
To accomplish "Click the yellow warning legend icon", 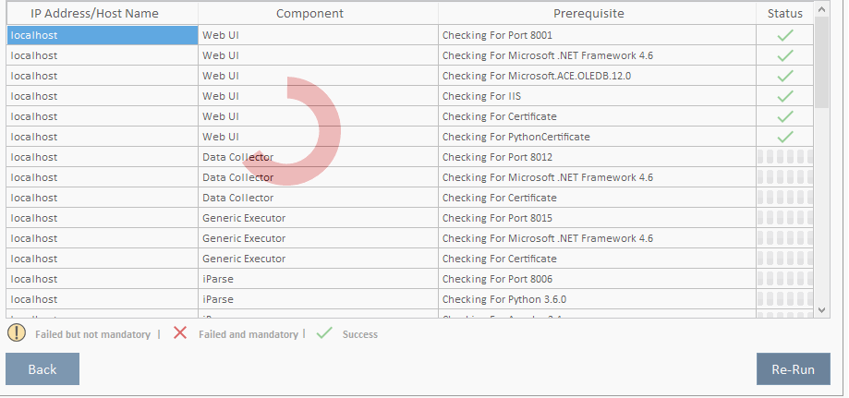I will click(17, 333).
